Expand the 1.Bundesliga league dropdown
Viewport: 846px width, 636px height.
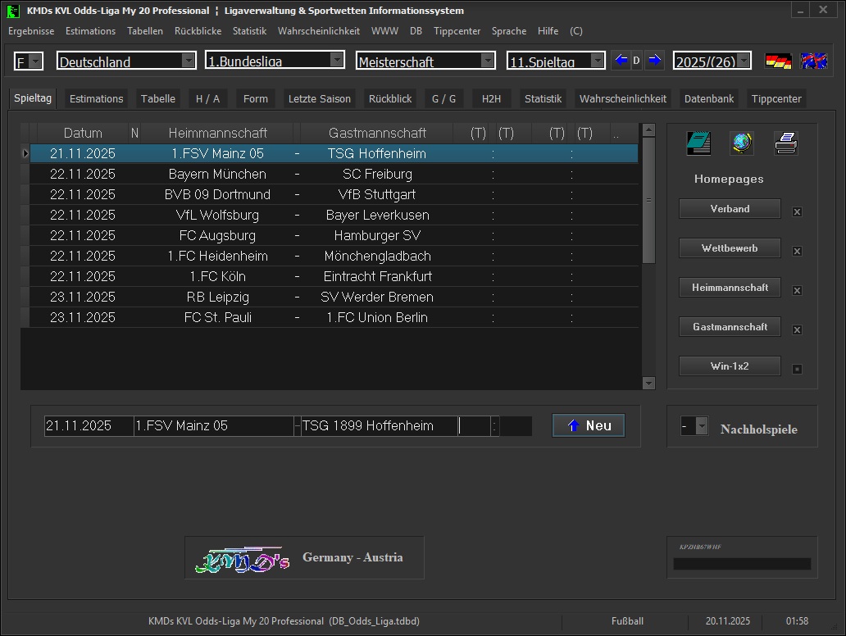pos(337,61)
